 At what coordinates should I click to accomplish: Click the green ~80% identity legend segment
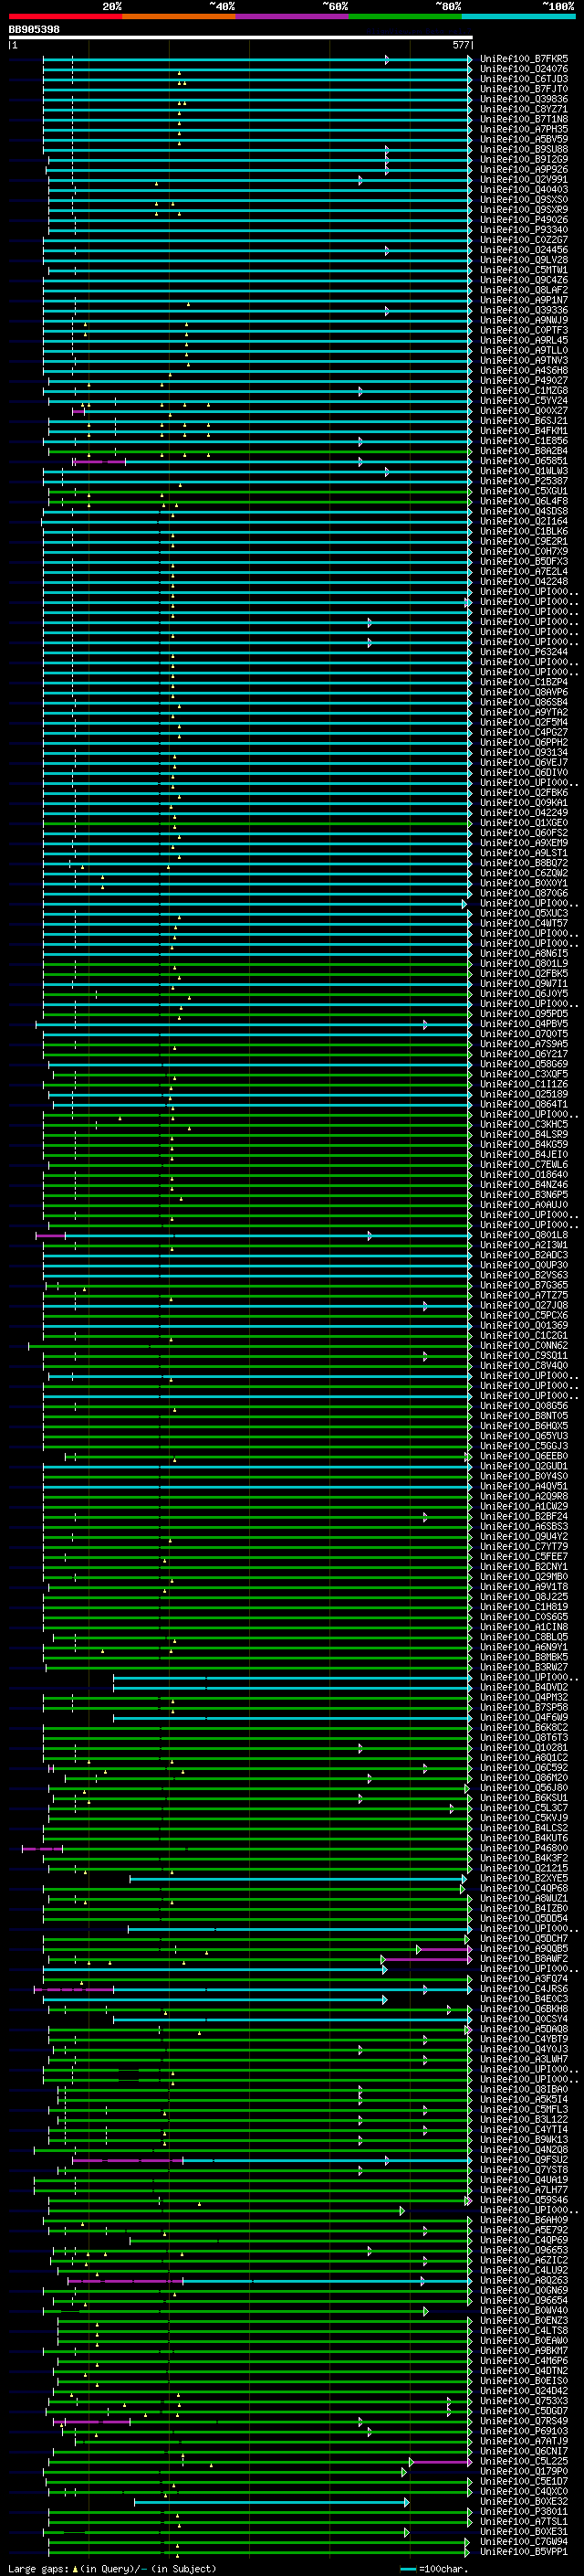405,17
